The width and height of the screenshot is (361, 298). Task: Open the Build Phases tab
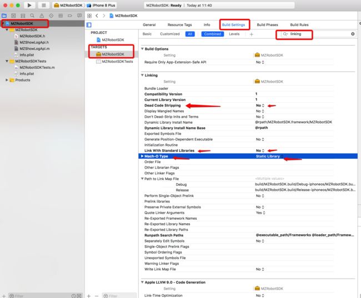pos(267,25)
